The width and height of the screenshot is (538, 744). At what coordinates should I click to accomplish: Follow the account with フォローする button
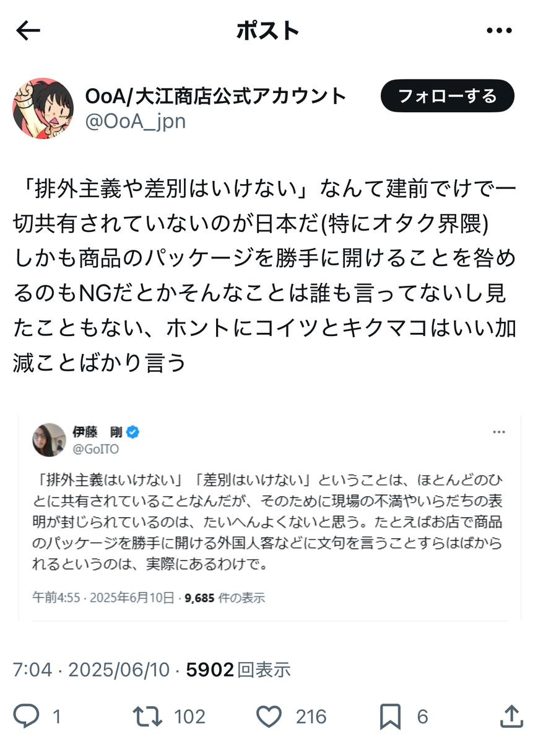point(448,96)
